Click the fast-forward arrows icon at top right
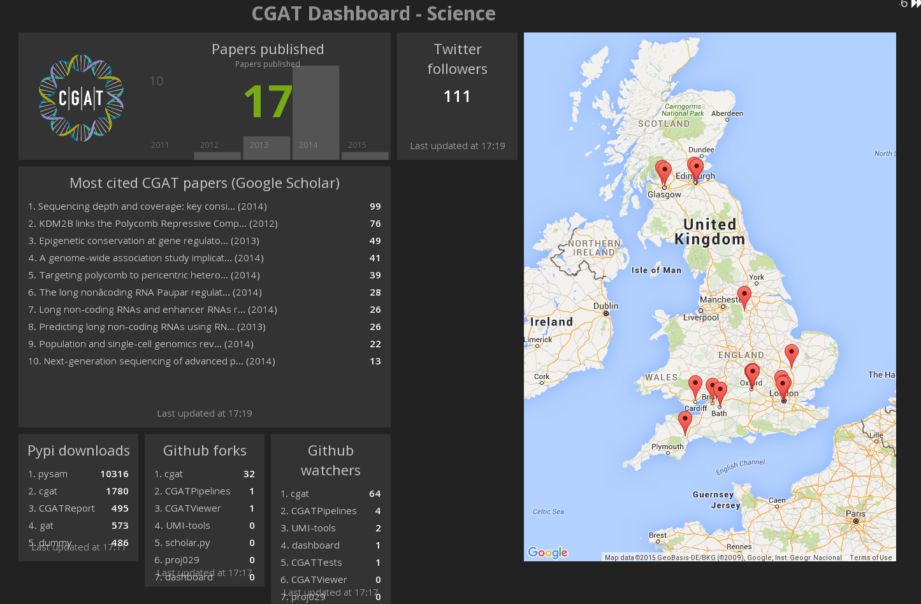 click(x=916, y=4)
